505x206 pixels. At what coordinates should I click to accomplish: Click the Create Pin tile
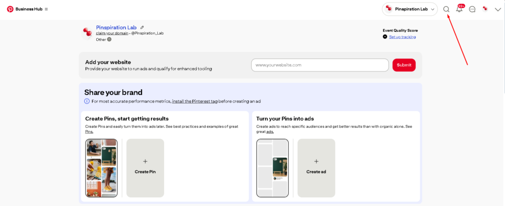tap(145, 168)
